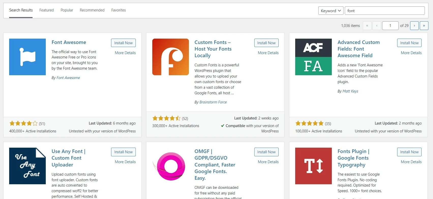Install Fonts Plugin Google Fonts Typography
433x199 pixels.
(409, 152)
